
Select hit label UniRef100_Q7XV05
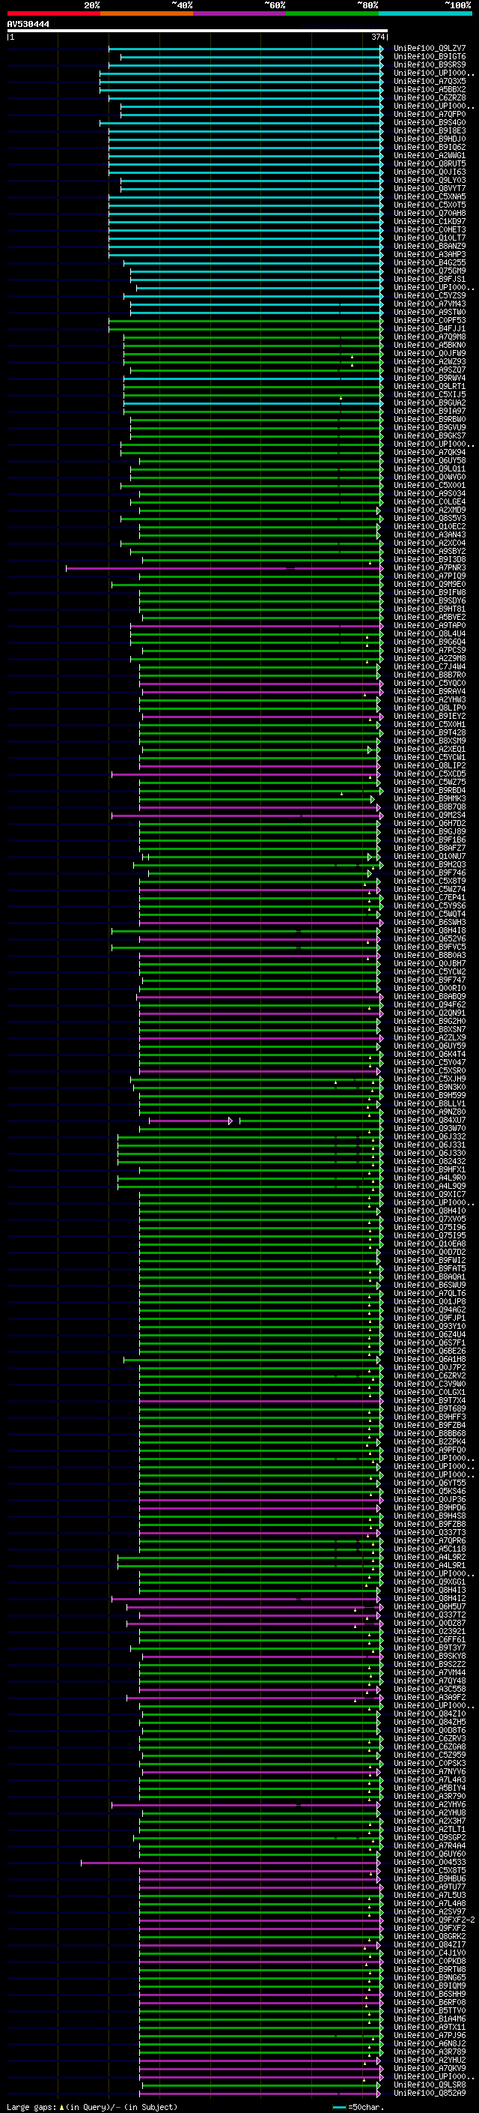point(430,1220)
